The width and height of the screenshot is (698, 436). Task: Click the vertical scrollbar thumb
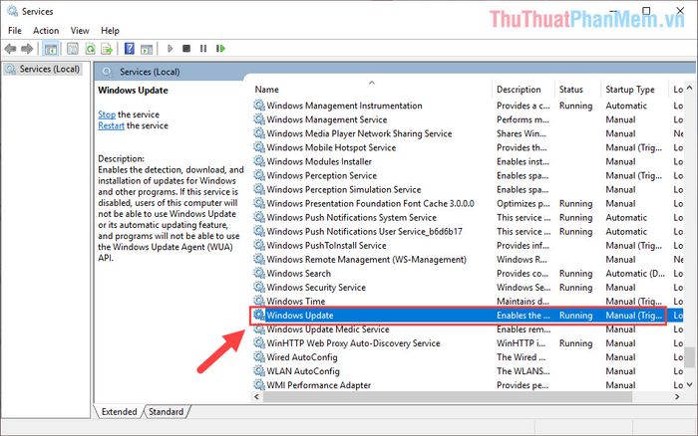pyautogui.click(x=690, y=357)
